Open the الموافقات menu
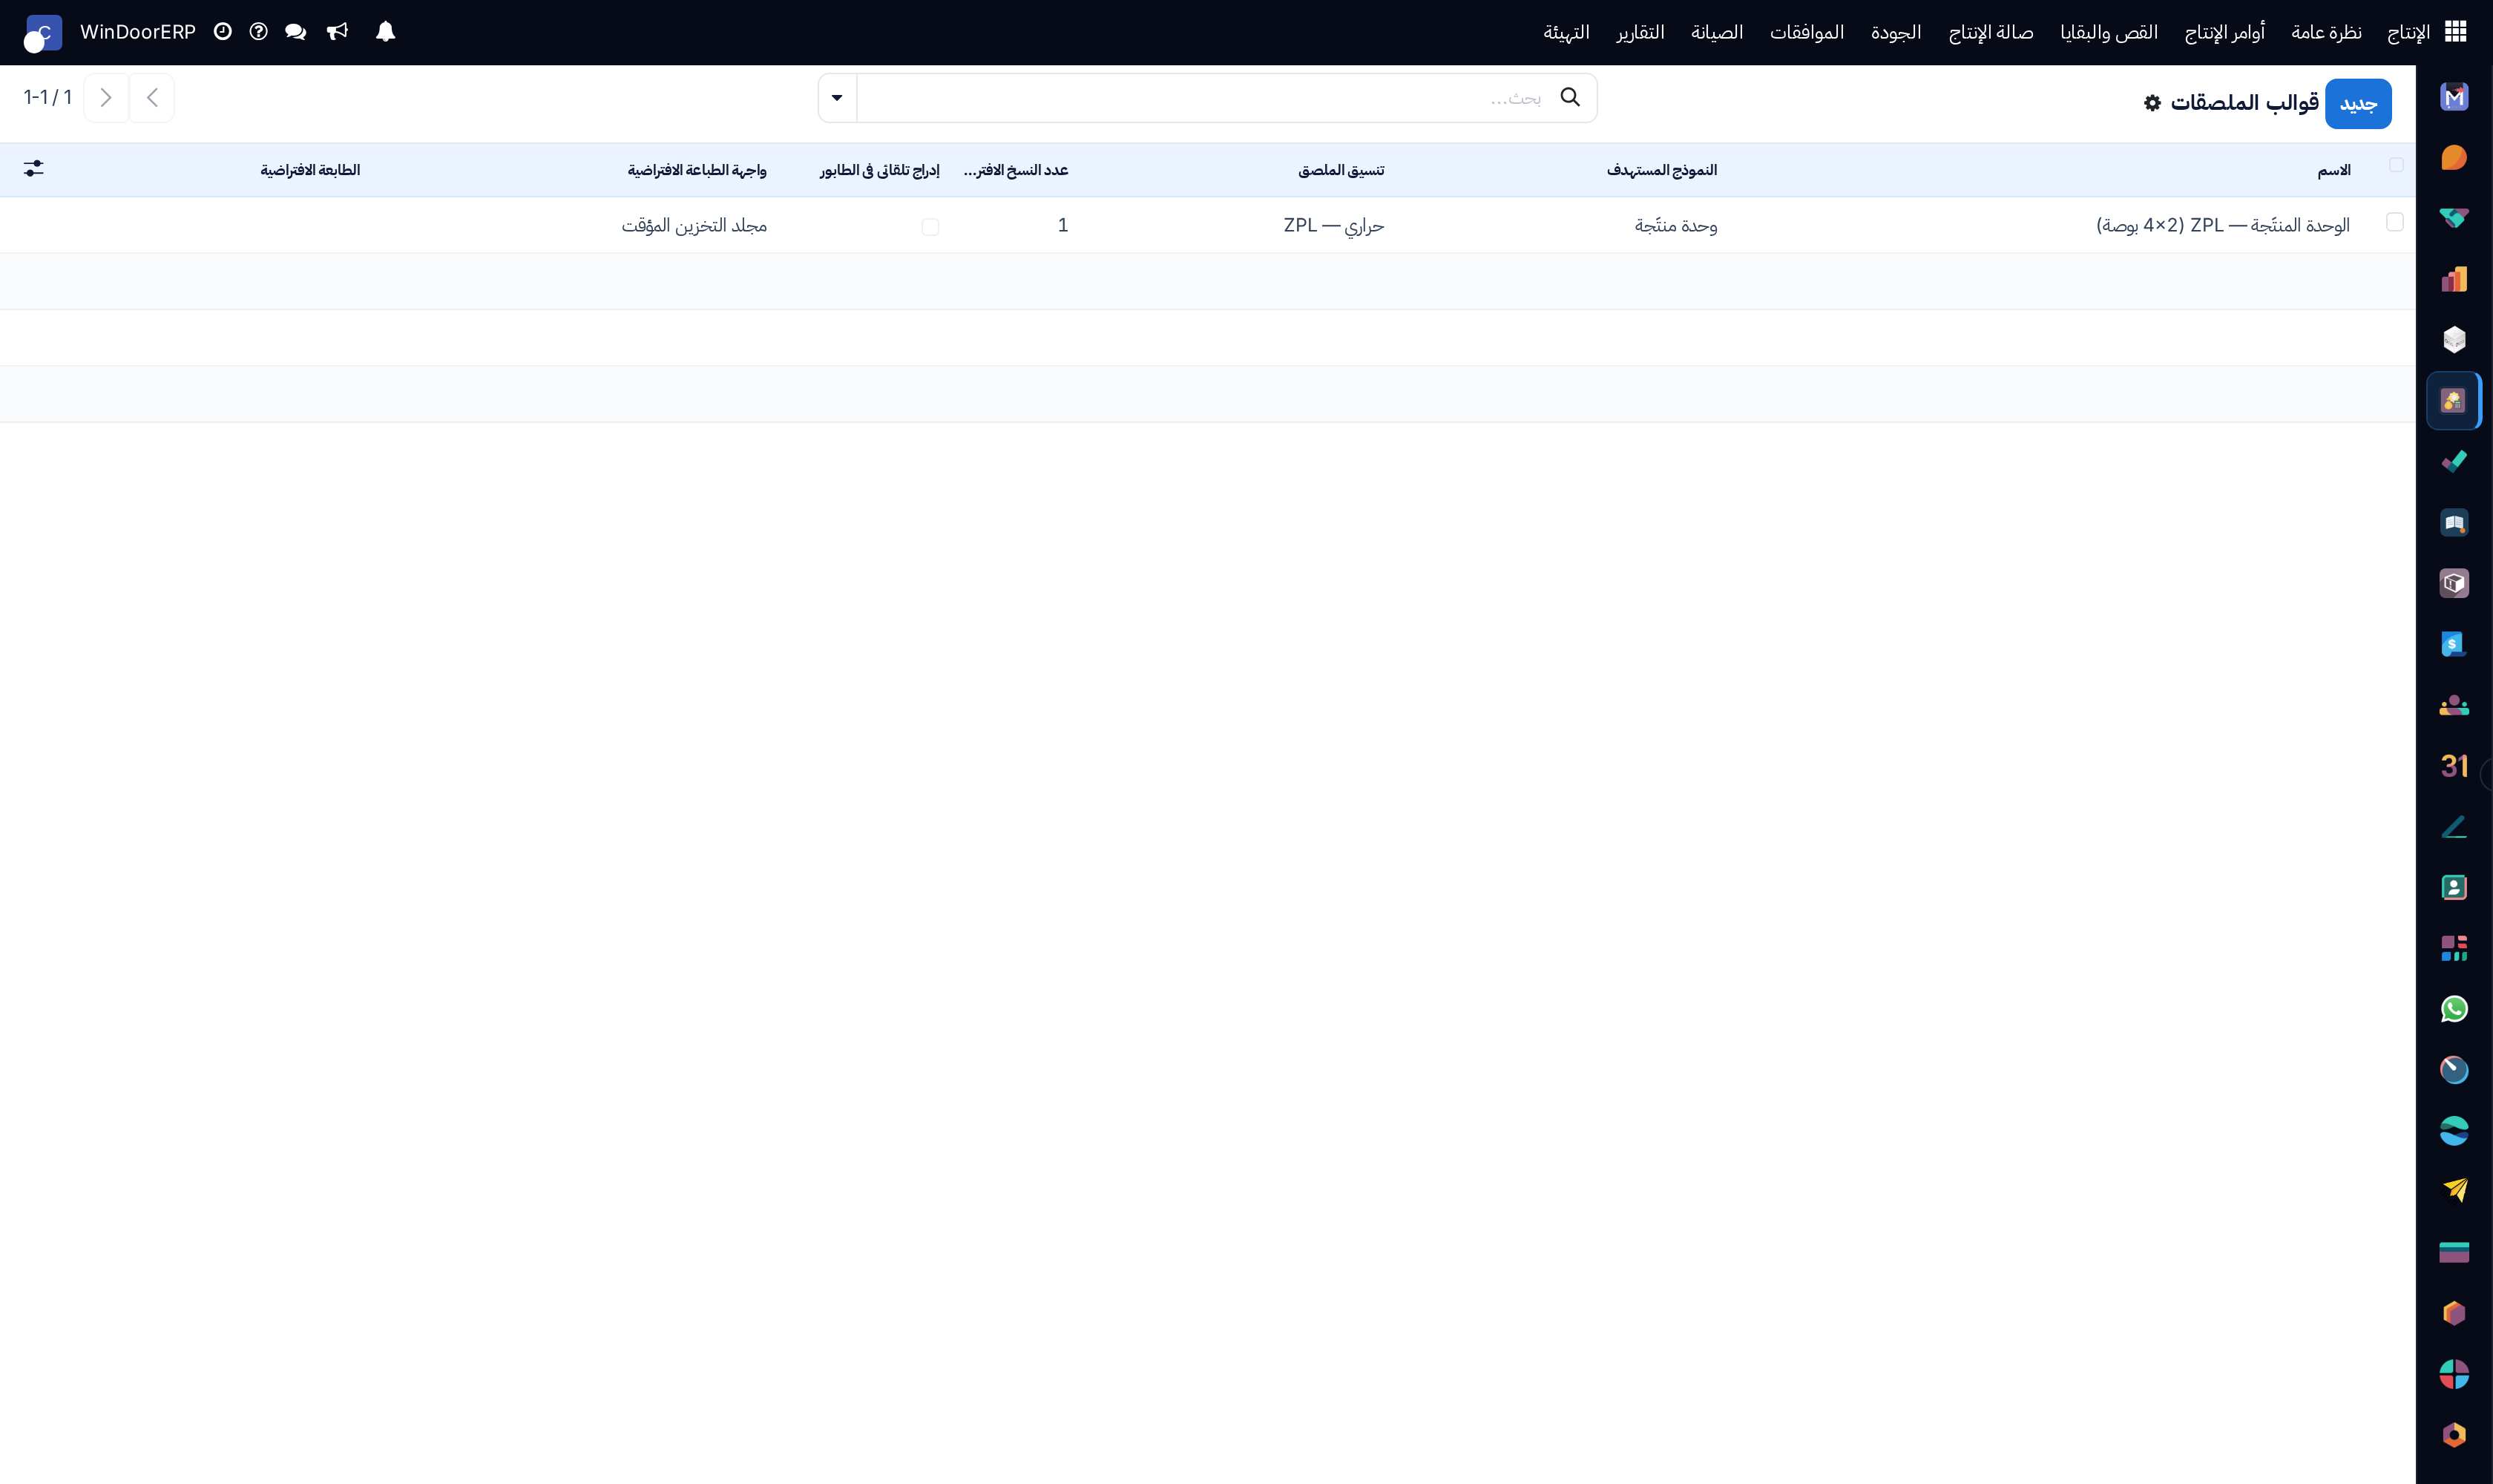 tap(1807, 33)
